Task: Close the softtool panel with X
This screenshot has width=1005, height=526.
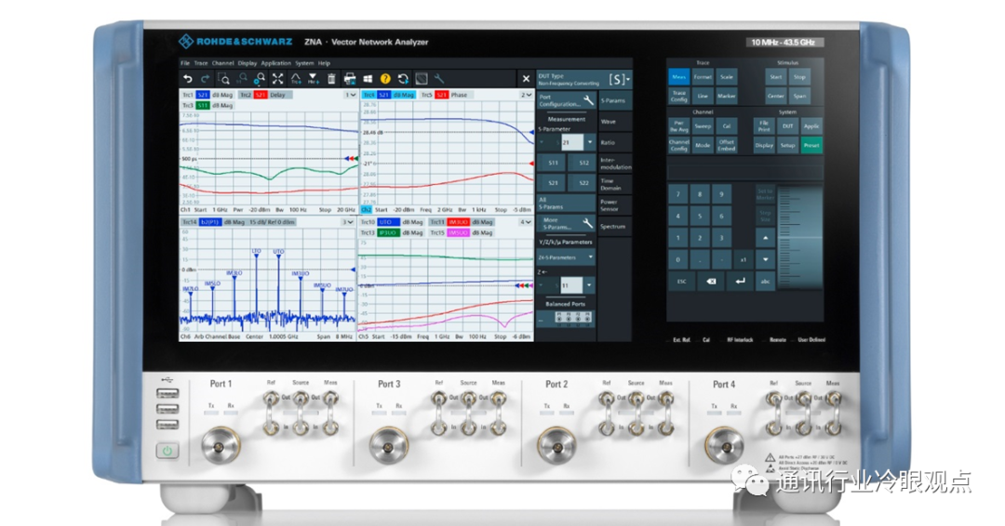Action: pos(526,79)
